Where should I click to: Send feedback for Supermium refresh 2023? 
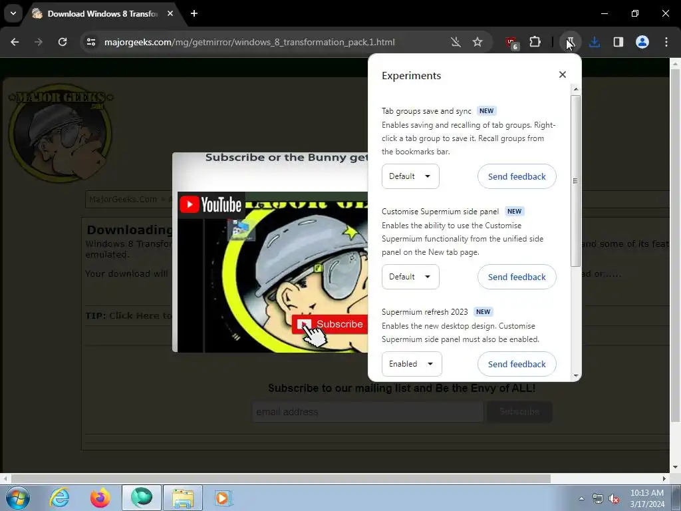517,364
